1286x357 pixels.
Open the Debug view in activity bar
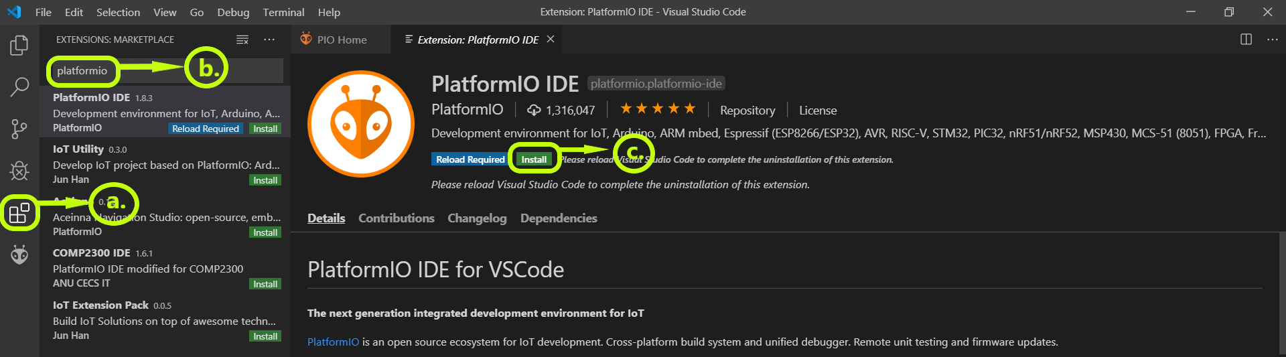coord(19,171)
